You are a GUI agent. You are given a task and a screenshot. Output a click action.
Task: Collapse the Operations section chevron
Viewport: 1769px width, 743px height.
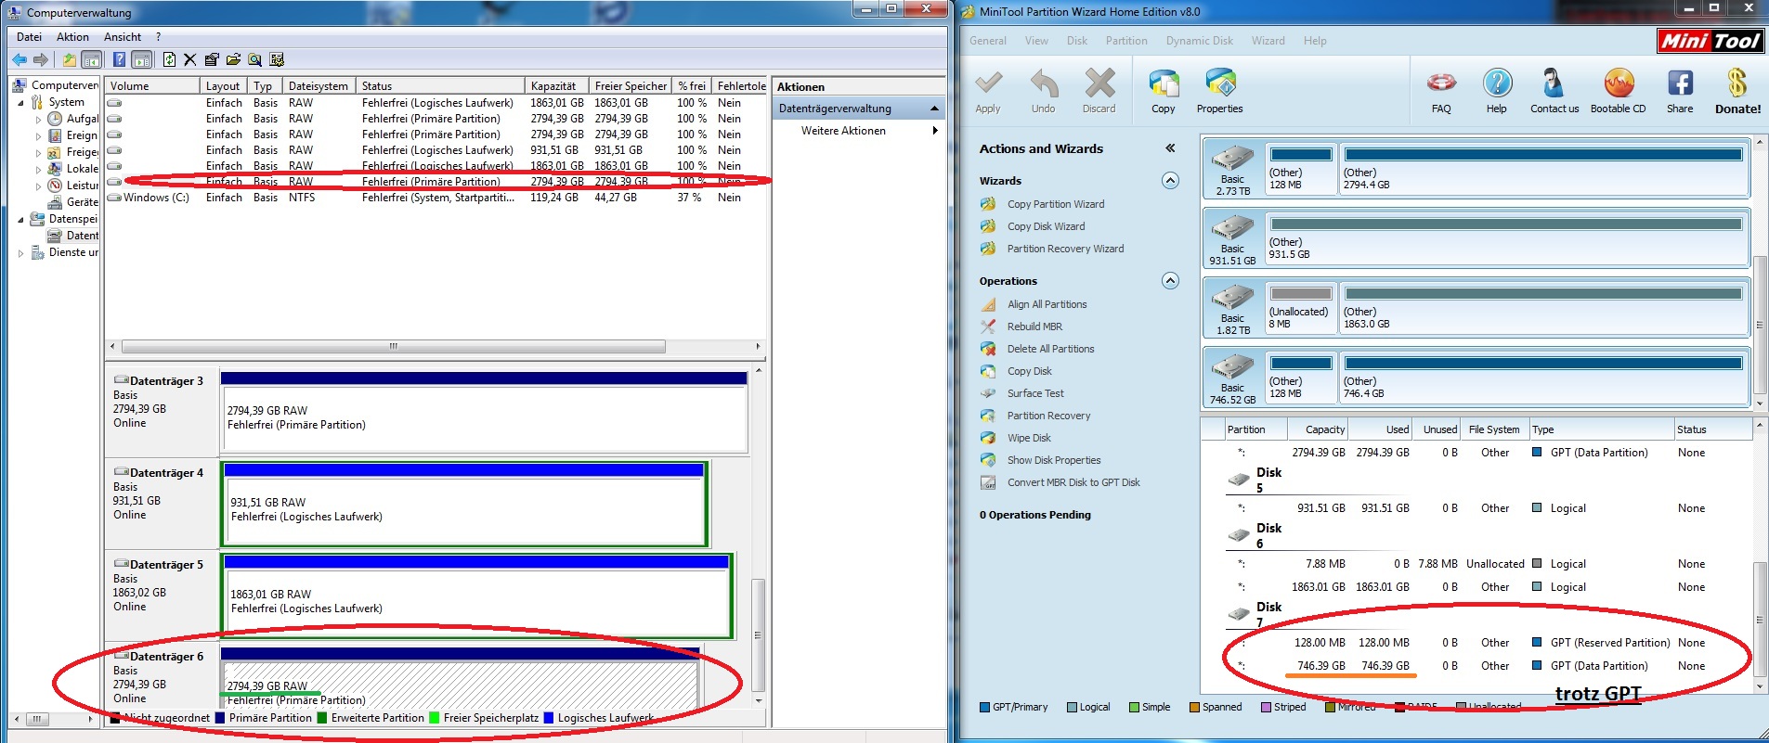click(x=1170, y=280)
